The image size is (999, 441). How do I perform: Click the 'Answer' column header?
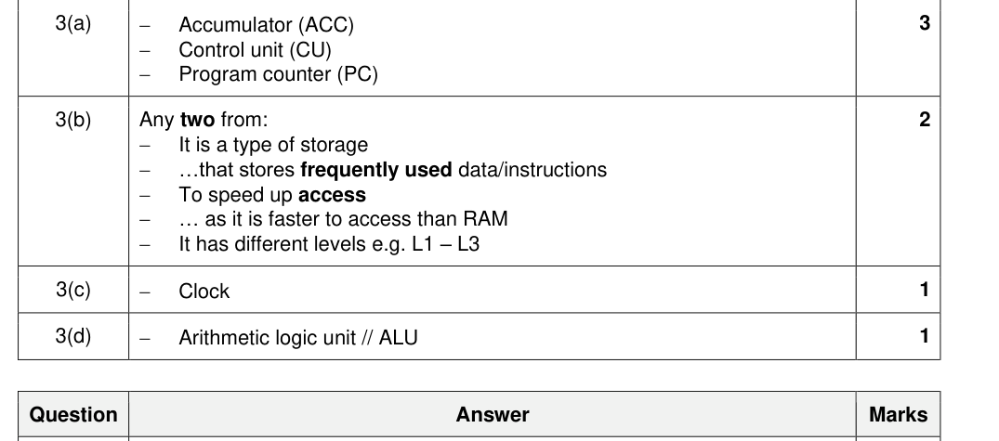point(493,415)
